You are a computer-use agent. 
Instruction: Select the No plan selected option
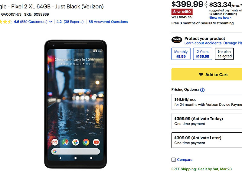point(225,54)
